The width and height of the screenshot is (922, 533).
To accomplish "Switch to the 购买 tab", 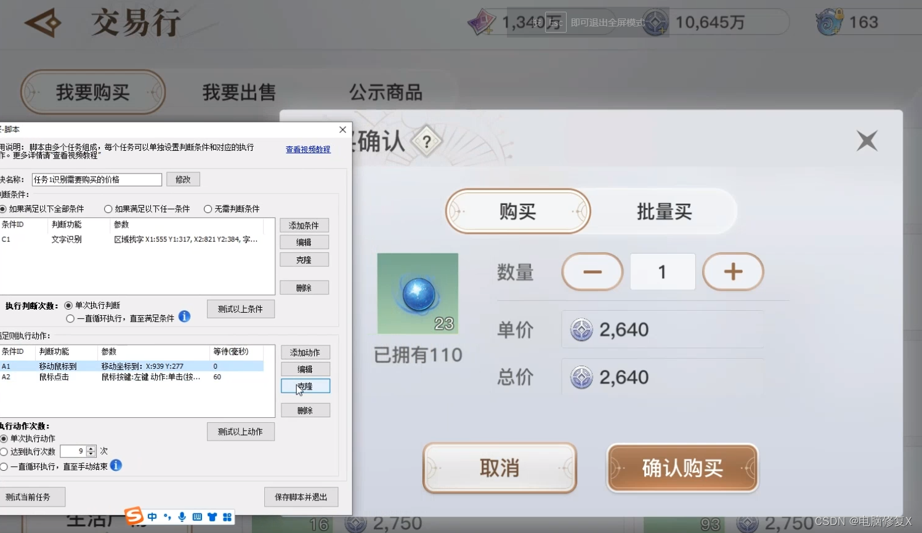I will pos(518,211).
